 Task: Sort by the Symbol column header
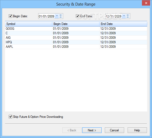tap(29, 24)
